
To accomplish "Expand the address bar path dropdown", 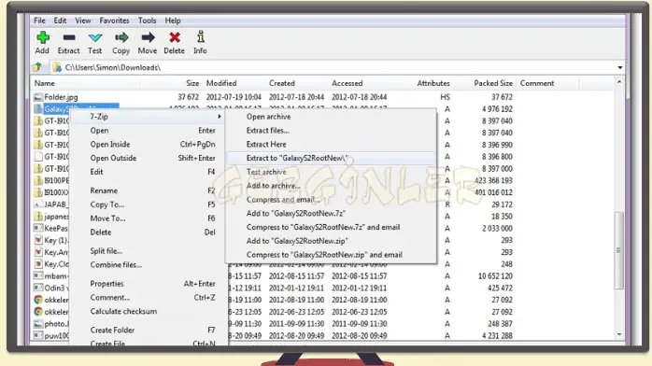I will [x=619, y=67].
